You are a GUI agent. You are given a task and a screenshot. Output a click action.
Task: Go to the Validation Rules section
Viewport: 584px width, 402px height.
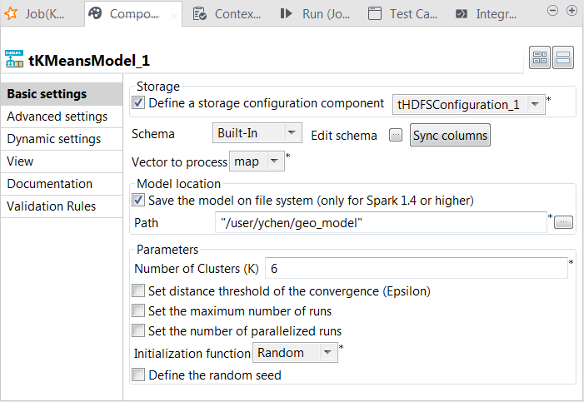pos(52,206)
